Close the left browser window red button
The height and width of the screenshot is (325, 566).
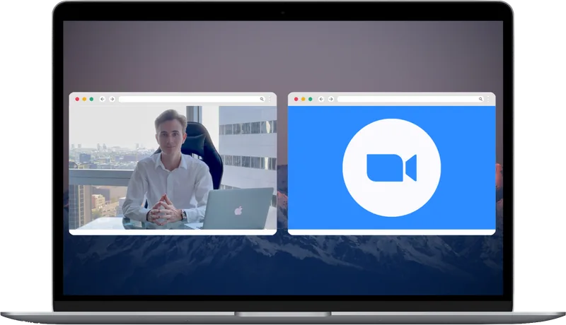[77, 99]
